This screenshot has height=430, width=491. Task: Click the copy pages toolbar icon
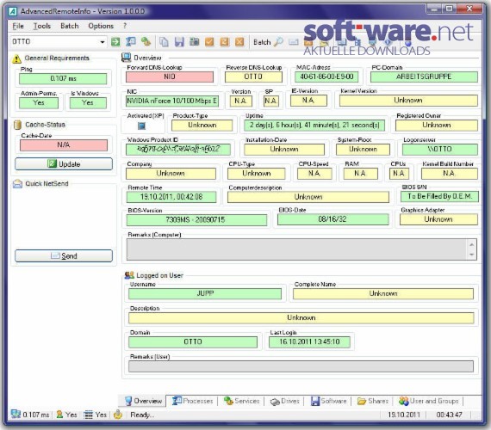tap(164, 41)
